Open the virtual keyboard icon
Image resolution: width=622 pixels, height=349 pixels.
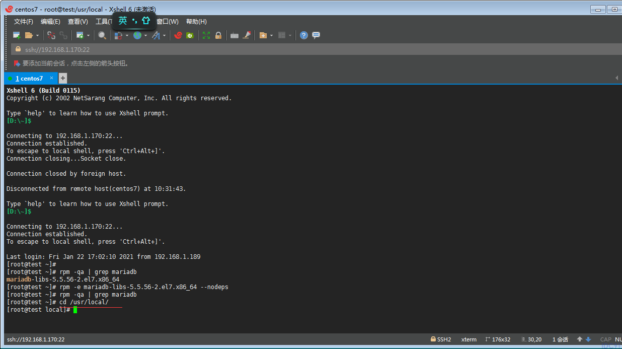(x=234, y=35)
